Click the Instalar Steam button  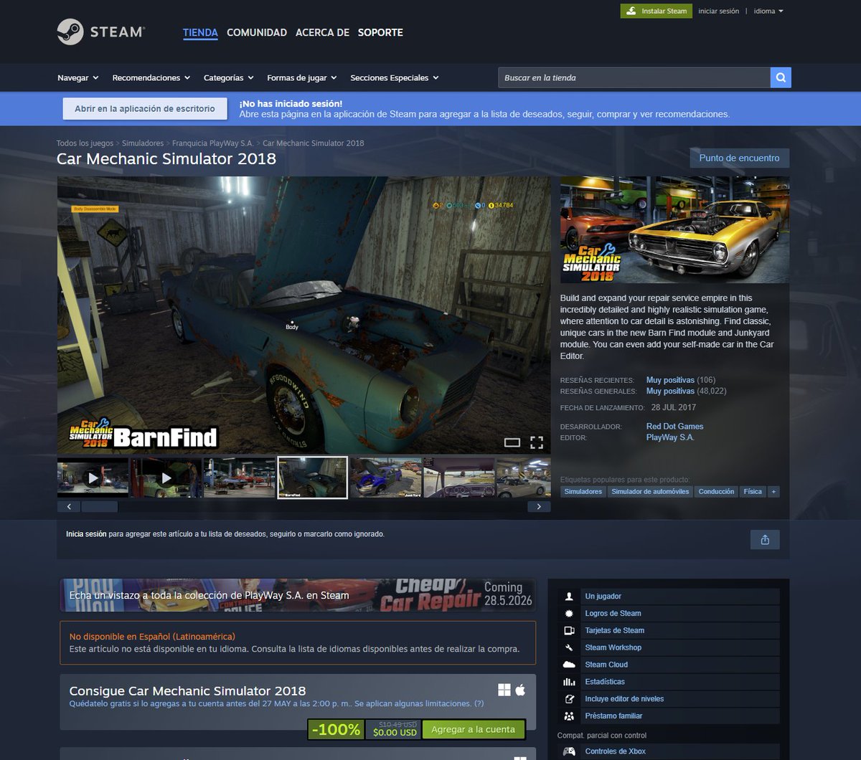pos(656,11)
